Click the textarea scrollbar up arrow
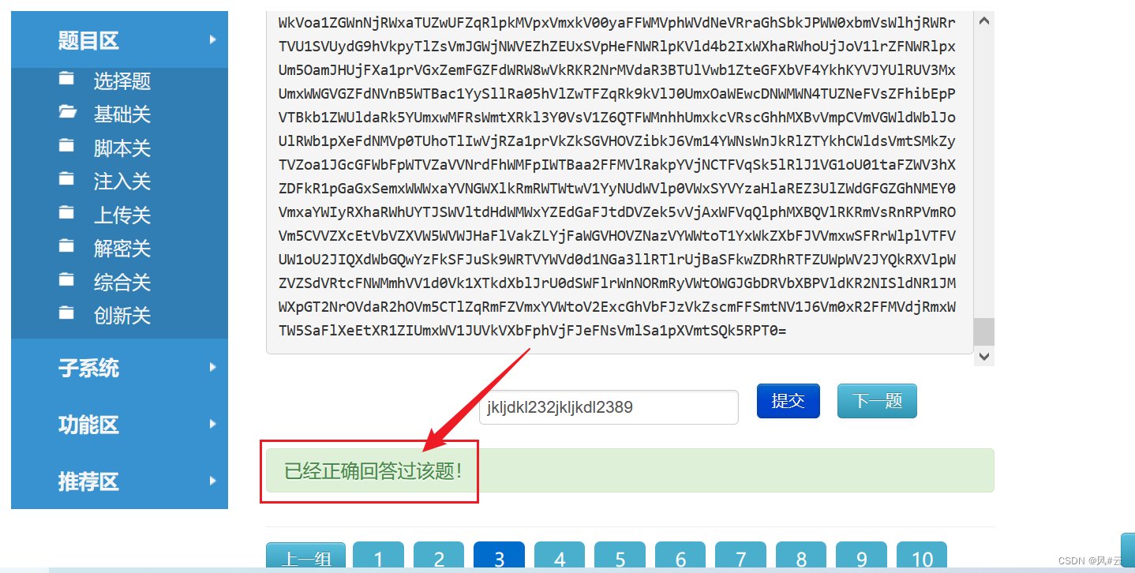The width and height of the screenshot is (1135, 573). (983, 21)
